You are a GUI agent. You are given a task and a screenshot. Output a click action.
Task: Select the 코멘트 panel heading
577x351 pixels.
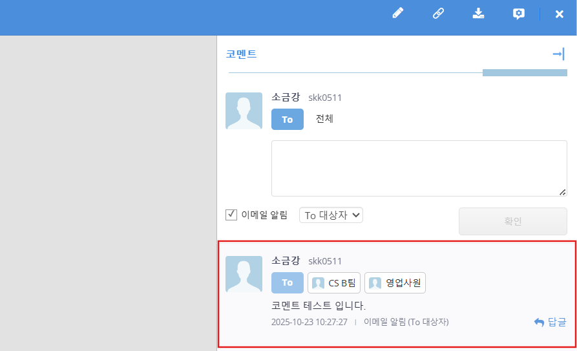241,54
